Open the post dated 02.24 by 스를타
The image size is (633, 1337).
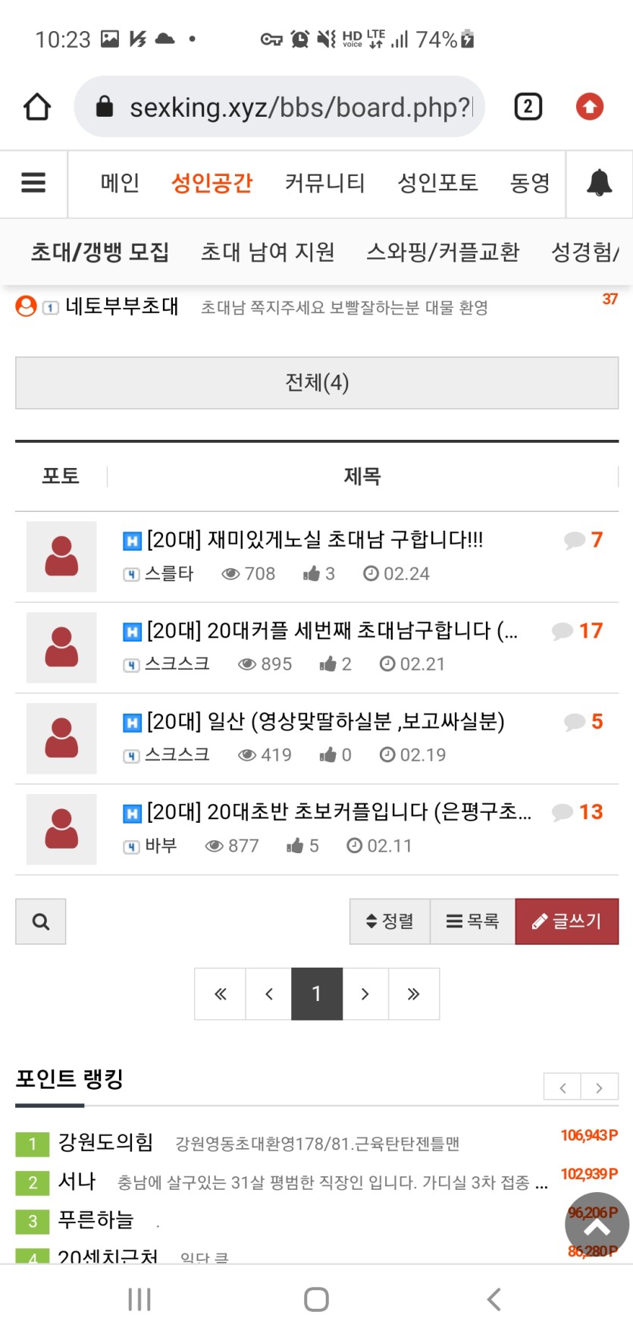[315, 540]
